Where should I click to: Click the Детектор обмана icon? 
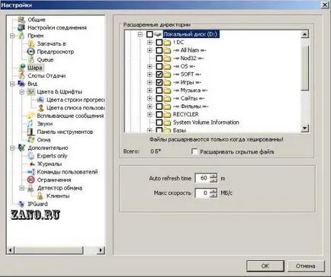[x=31, y=188]
